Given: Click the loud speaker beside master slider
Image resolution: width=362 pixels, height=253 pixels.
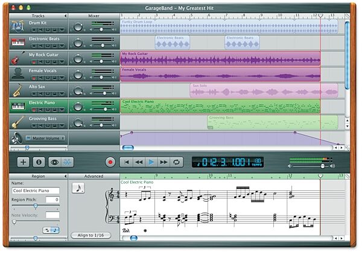Looking at the screenshot, I should coord(332,166).
